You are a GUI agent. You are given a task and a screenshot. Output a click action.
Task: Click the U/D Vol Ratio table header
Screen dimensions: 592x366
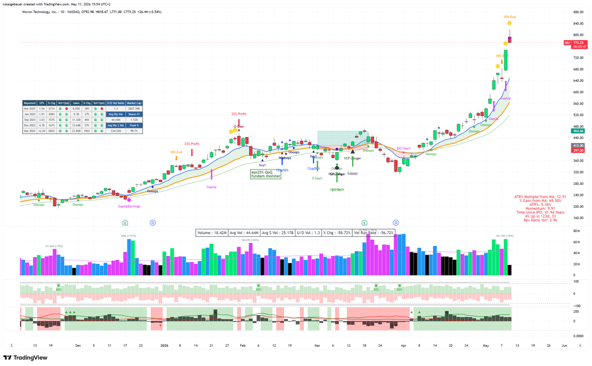click(116, 103)
